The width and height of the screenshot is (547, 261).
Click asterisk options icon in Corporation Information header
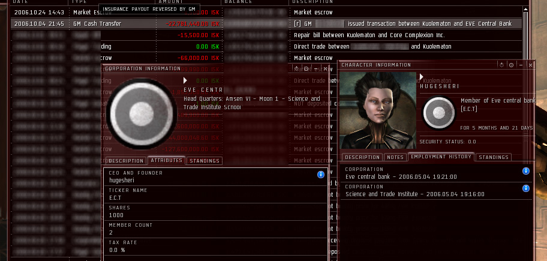[x=296, y=69]
